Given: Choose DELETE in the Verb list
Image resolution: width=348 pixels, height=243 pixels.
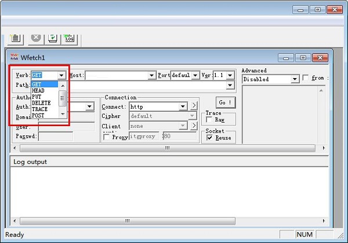Looking at the screenshot, I should [x=41, y=103].
